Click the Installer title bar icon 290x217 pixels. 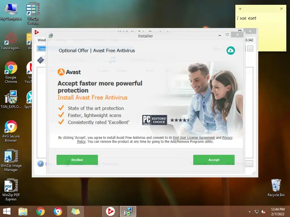[51, 36]
